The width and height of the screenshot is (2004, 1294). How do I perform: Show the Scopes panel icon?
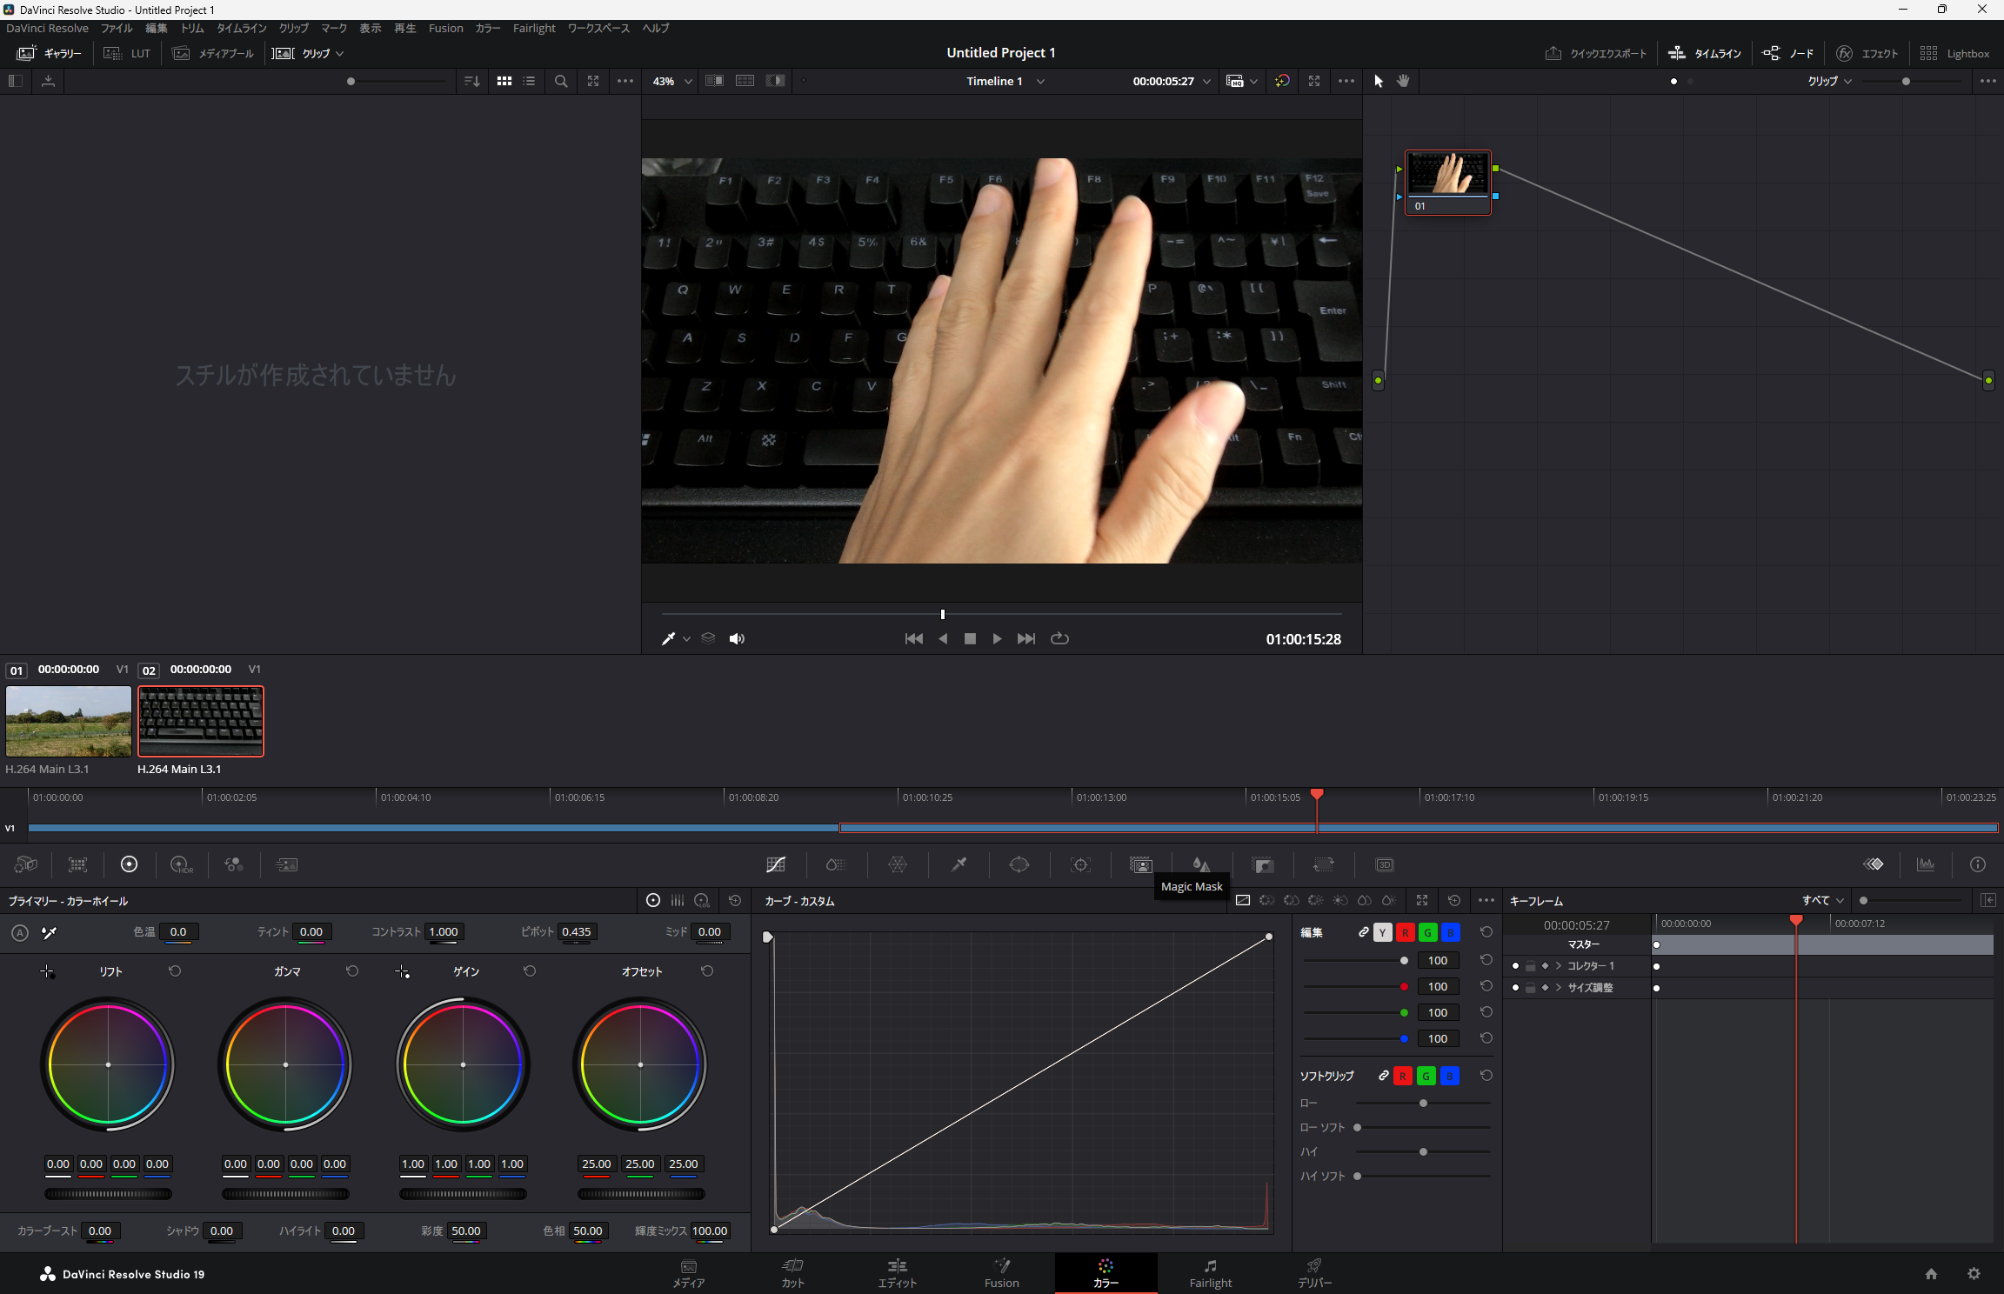pos(1926,864)
